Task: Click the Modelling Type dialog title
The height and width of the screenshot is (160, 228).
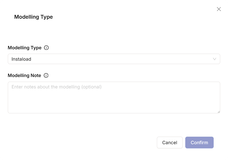Action: [x=33, y=17]
